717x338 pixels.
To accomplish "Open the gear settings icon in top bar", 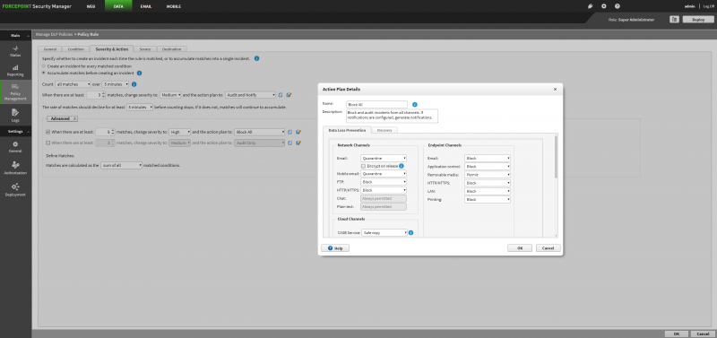I will point(603,6).
